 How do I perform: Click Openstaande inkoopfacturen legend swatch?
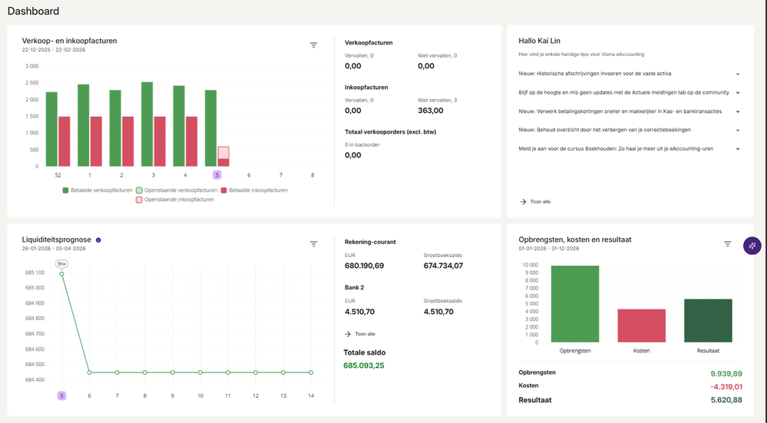[139, 200]
